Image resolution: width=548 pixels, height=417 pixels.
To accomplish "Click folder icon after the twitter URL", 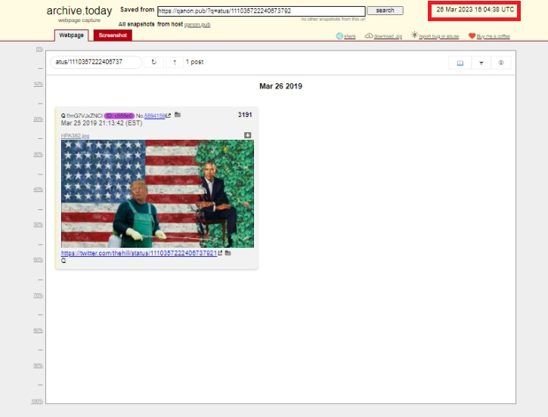I will coord(228,253).
